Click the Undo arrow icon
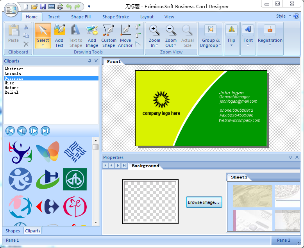Image resolution: width=304 pixels, height=248 pixels. pos(69,6)
